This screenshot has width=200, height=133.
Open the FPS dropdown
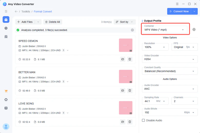185,47
